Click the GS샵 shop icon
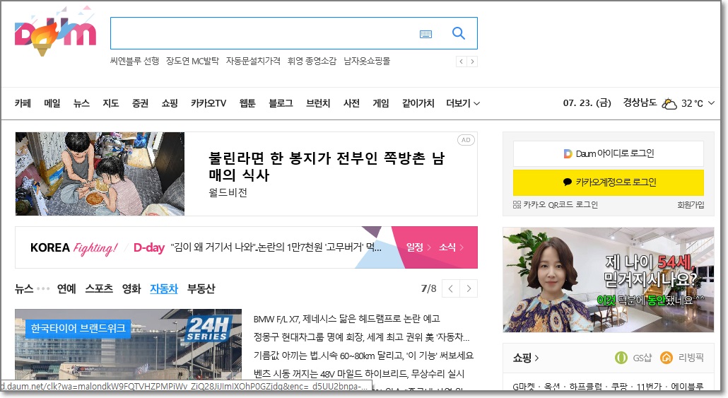The width and height of the screenshot is (728, 398). [621, 358]
